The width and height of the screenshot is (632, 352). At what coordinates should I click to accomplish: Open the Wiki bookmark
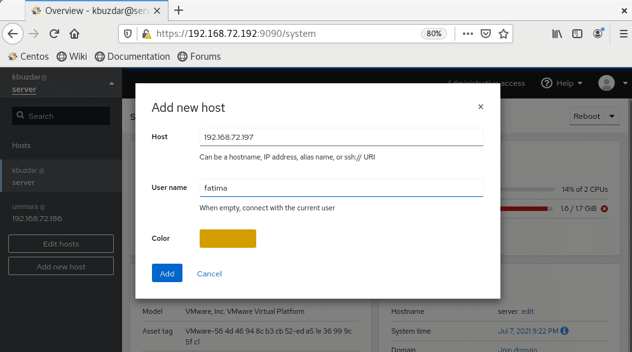pos(72,57)
